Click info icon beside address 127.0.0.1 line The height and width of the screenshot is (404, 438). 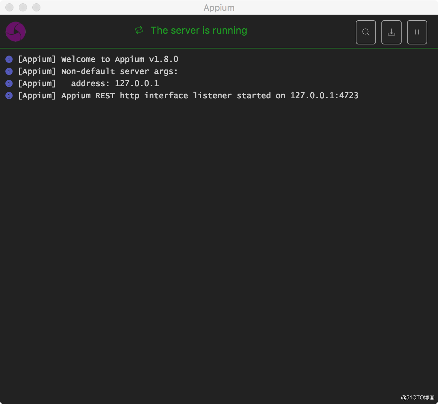pyautogui.click(x=9, y=83)
